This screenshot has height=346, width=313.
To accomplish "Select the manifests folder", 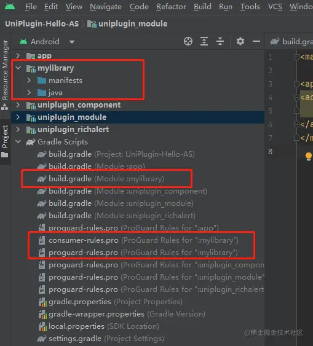I will point(138,81).
